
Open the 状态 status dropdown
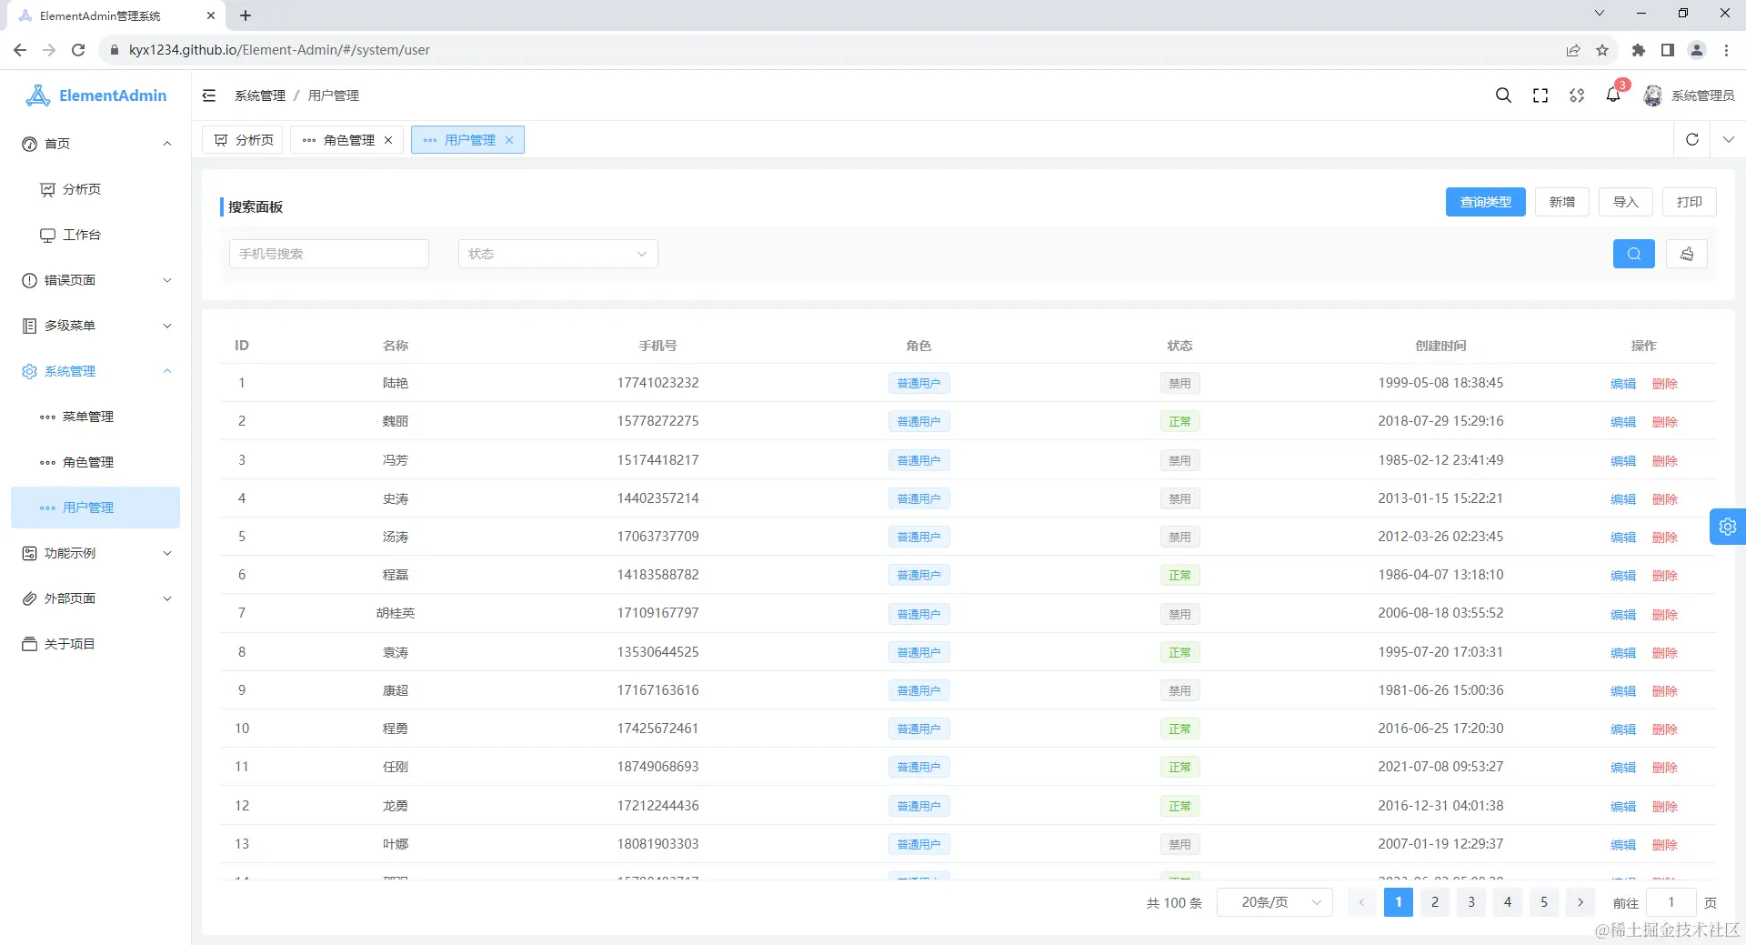[558, 254]
